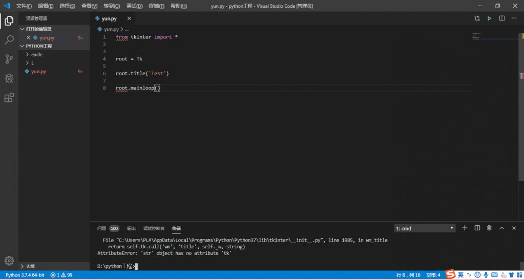Switch to the 调试控制台 tab

[x=154, y=228]
